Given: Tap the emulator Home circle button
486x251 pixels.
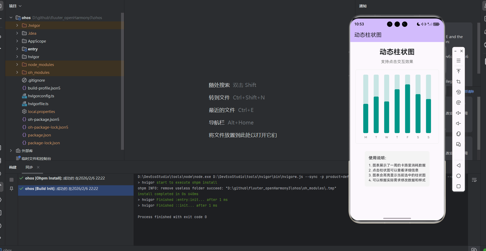Looking at the screenshot, I should [459, 176].
